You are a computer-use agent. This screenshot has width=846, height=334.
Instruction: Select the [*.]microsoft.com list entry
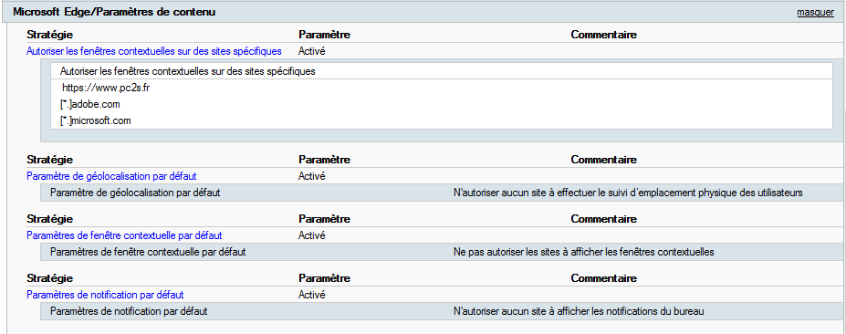pos(96,120)
